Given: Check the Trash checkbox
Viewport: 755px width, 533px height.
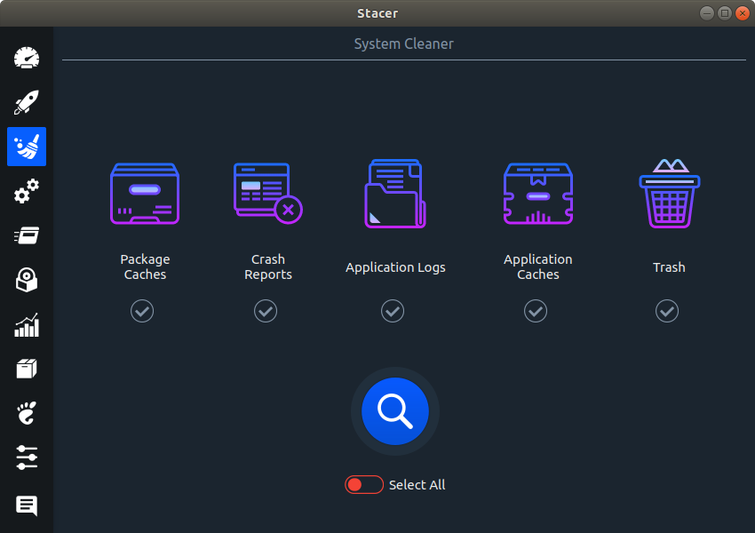Looking at the screenshot, I should [667, 311].
